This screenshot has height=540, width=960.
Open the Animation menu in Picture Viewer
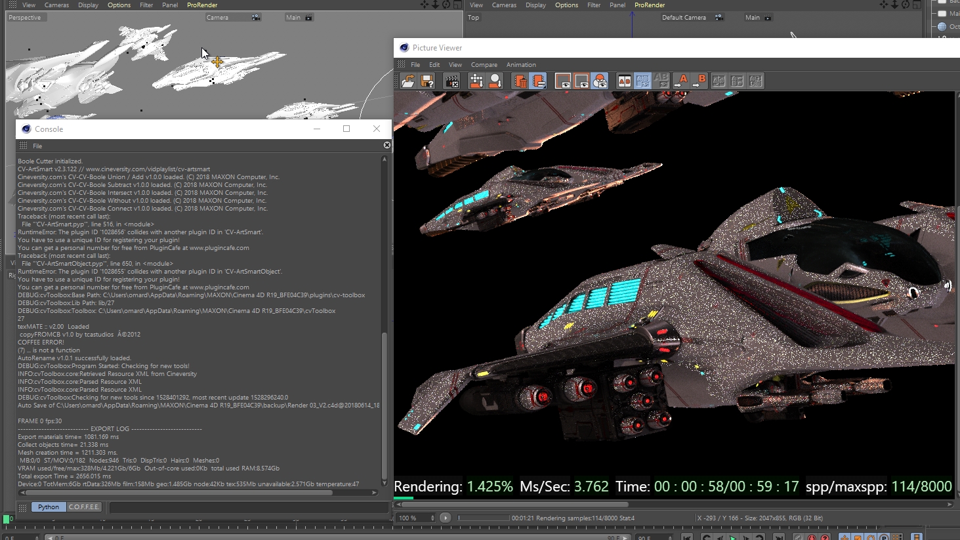pos(521,65)
